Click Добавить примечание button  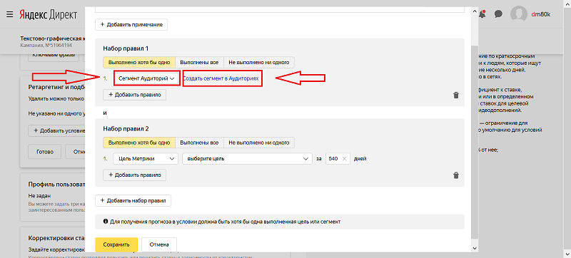coord(131,25)
